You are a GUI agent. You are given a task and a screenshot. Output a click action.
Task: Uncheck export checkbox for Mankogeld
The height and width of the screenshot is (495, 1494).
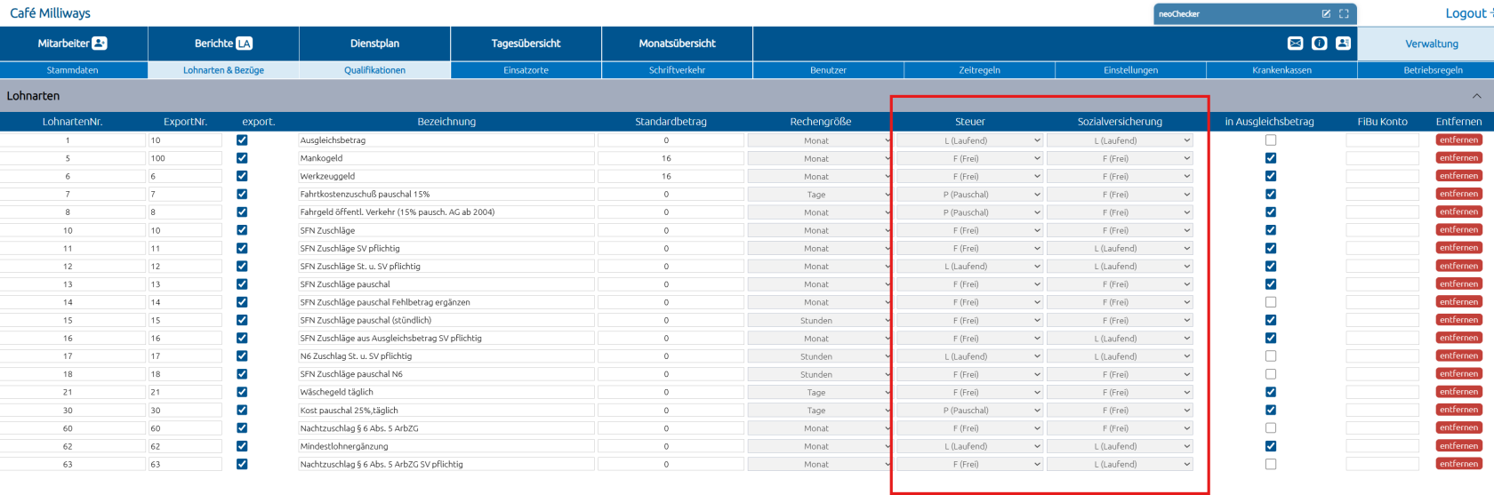pos(242,158)
